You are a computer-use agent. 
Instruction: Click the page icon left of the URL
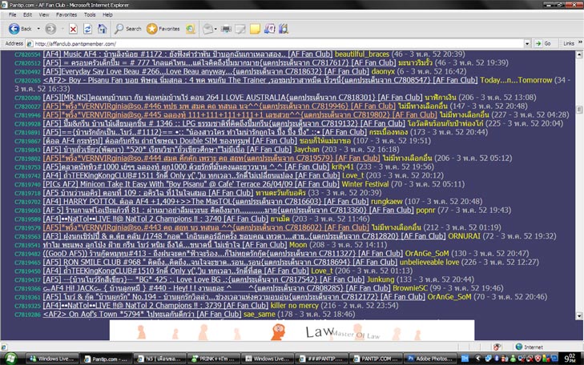coord(30,44)
